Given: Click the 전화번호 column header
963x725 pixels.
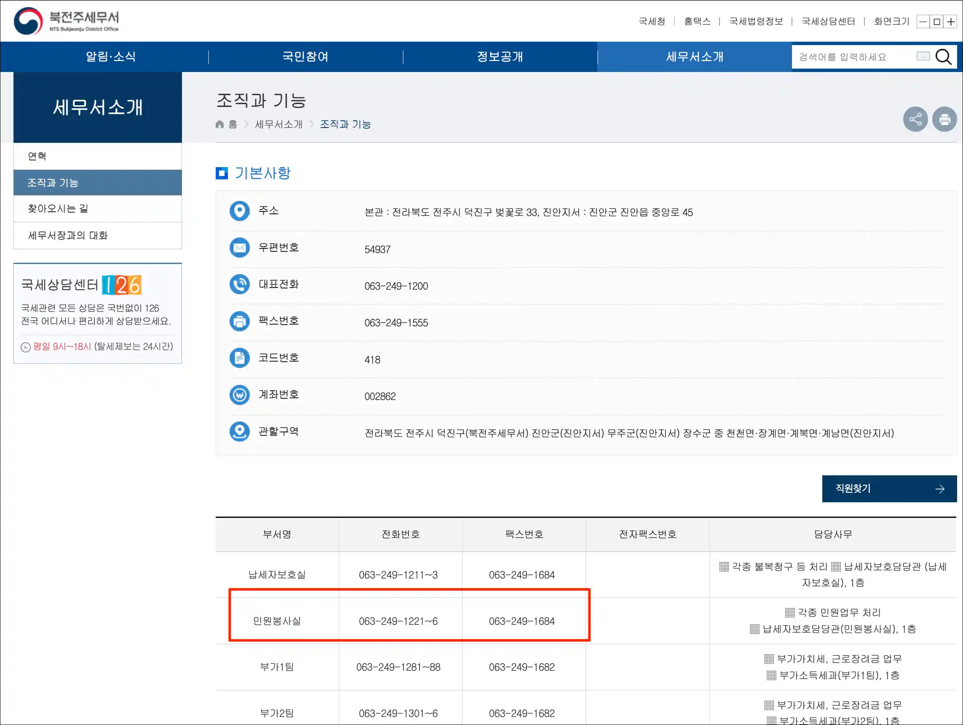Looking at the screenshot, I should (401, 534).
